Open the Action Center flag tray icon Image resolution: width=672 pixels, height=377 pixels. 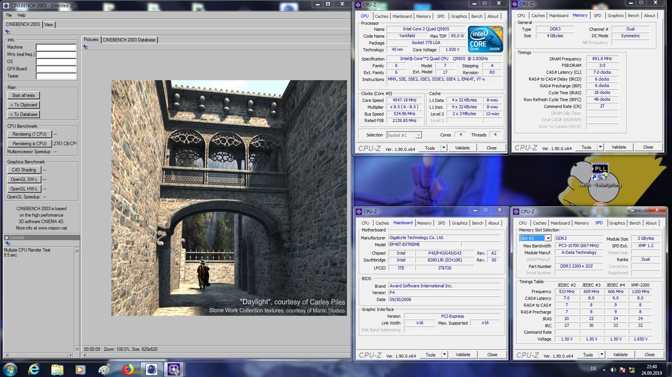(x=623, y=369)
